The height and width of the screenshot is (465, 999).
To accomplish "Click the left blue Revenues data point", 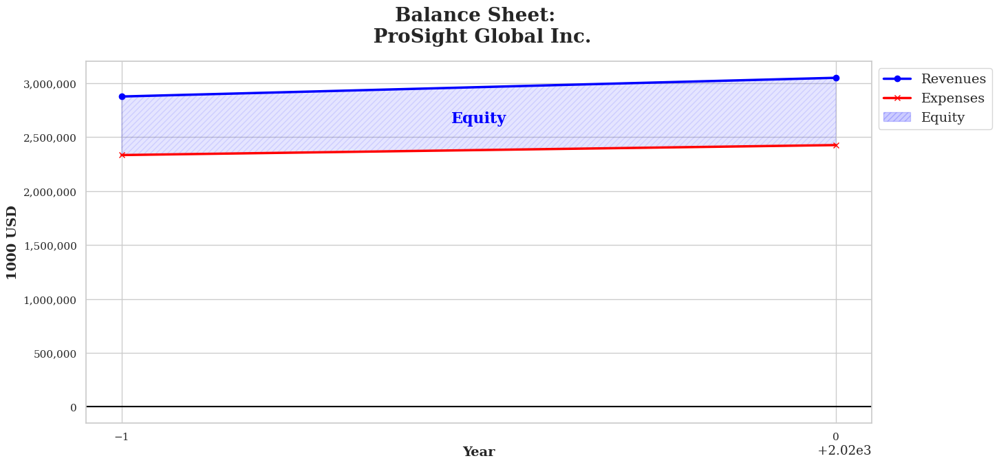I will pos(122,96).
